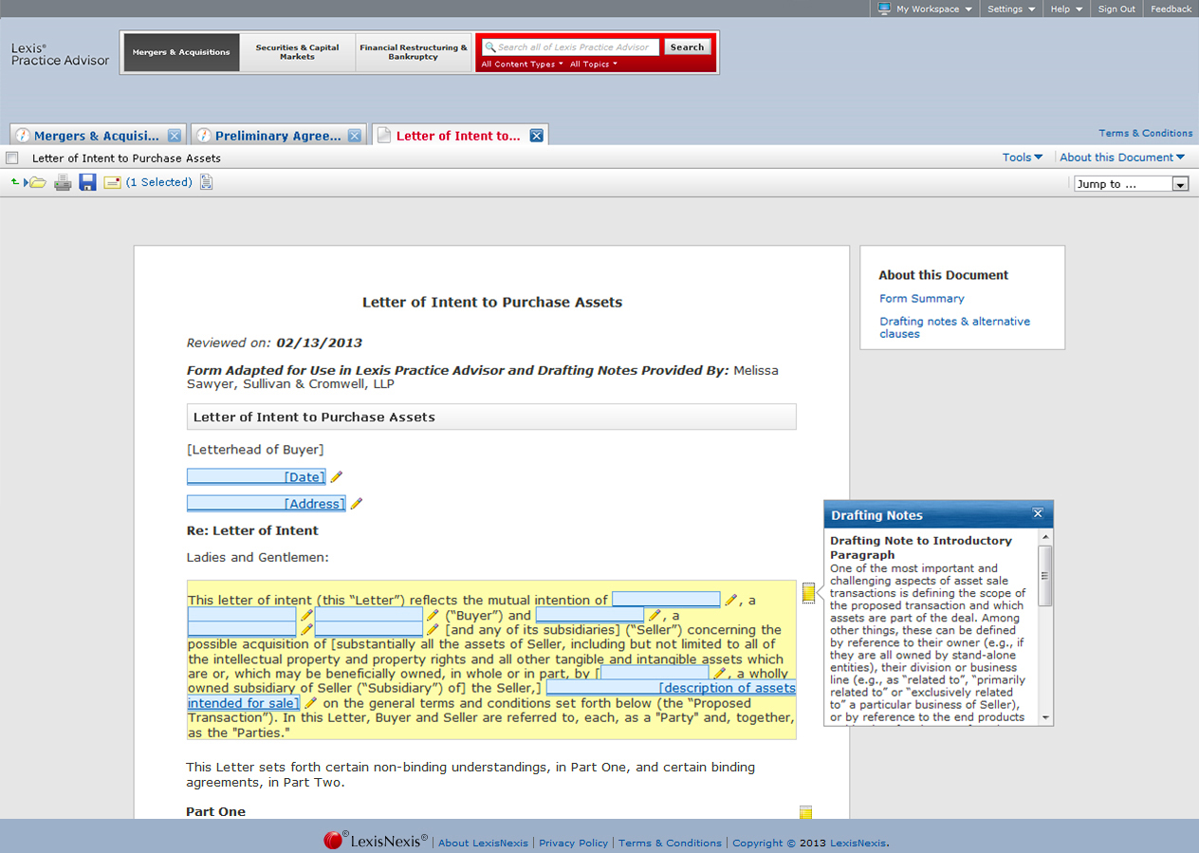Open the header Terms & Conditions link below Feedback
This screenshot has height=853, width=1199.
1146,133
